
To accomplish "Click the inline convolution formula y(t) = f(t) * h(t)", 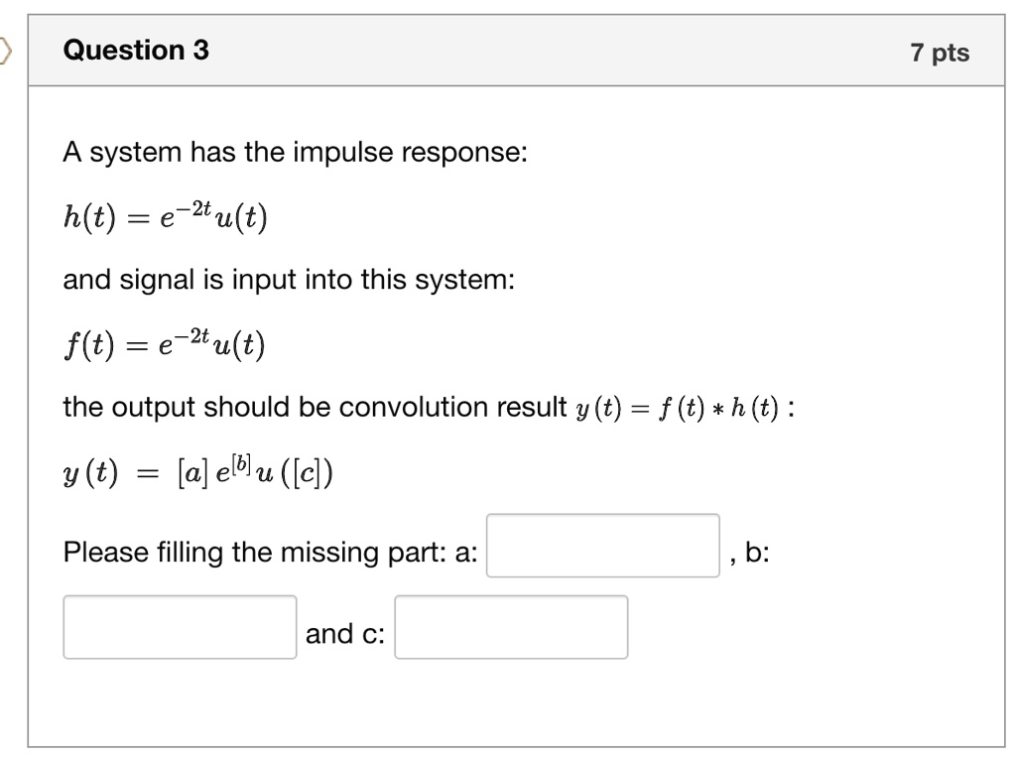I will pos(677,408).
